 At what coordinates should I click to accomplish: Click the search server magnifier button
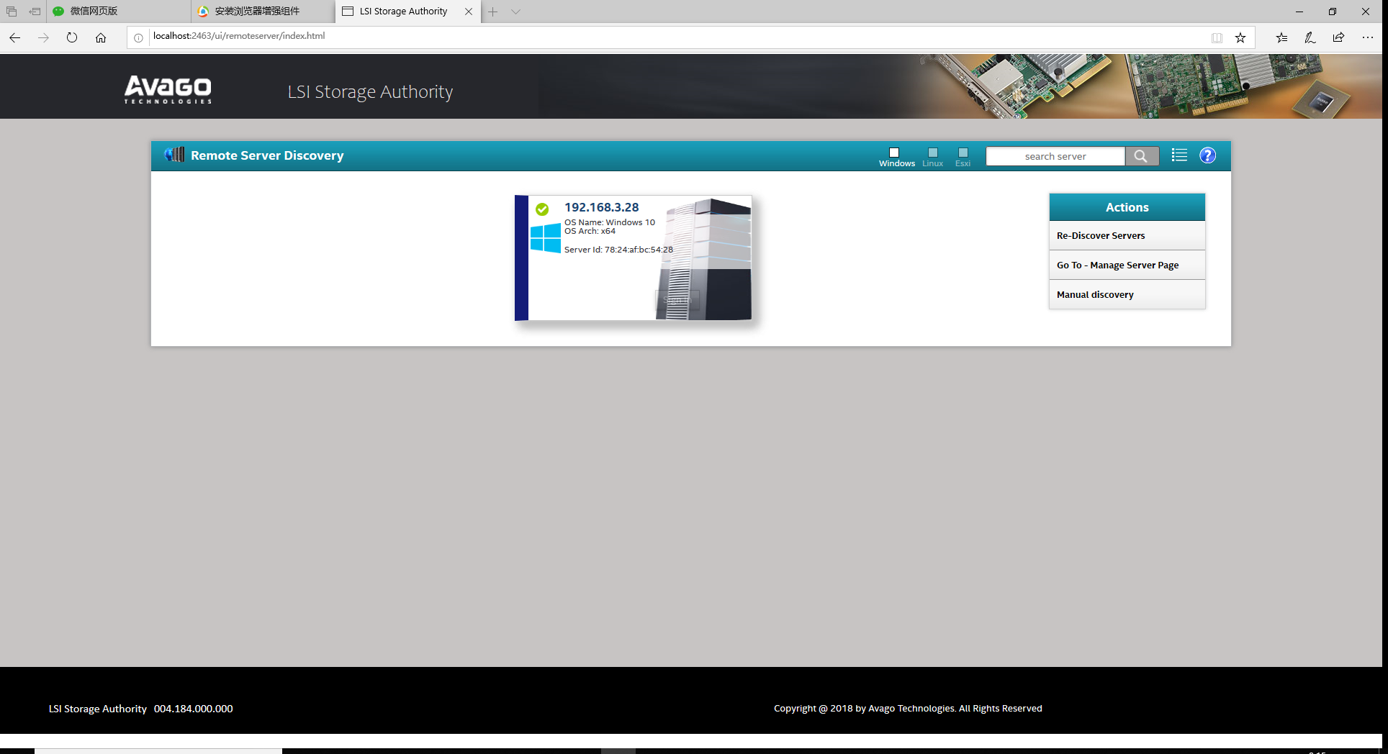pos(1141,156)
